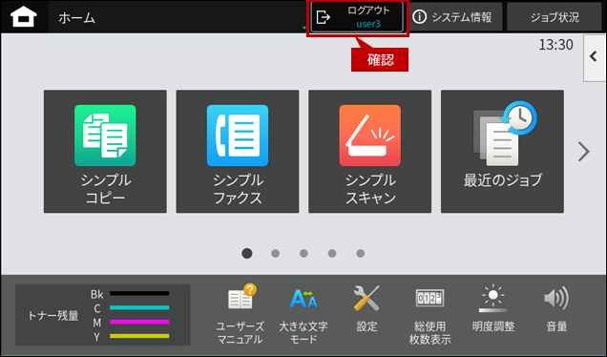Adjust 明度調整 brightness control
Screen dimensions: 607x357
(x=493, y=308)
